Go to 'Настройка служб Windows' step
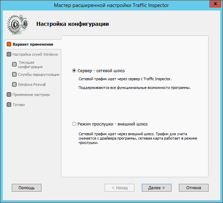Viewport: 223px width, 203px height. point(35,54)
